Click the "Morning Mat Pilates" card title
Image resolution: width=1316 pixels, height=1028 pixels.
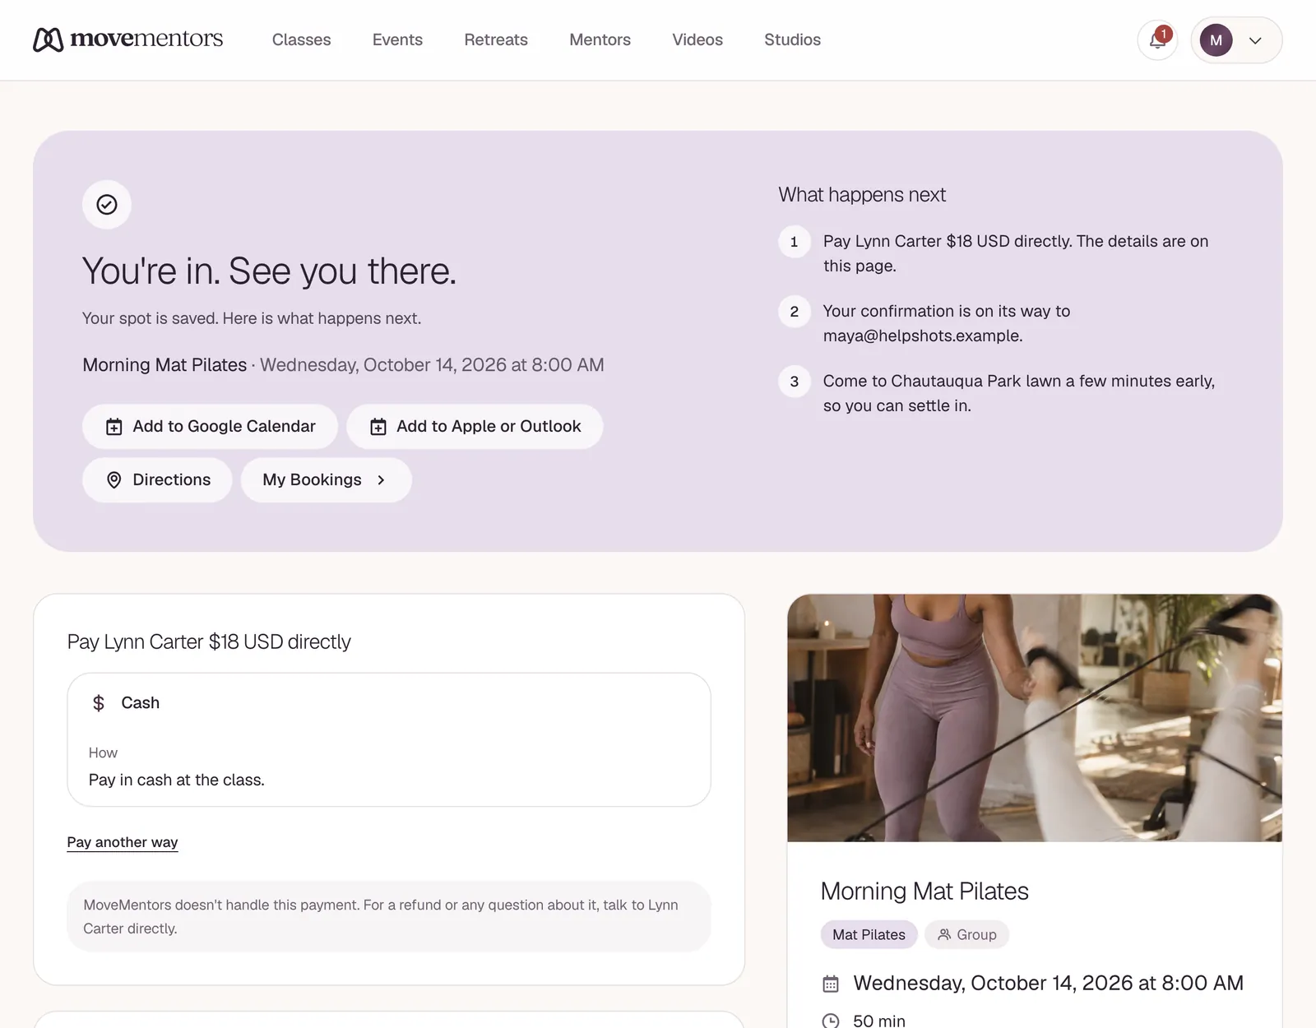(924, 891)
